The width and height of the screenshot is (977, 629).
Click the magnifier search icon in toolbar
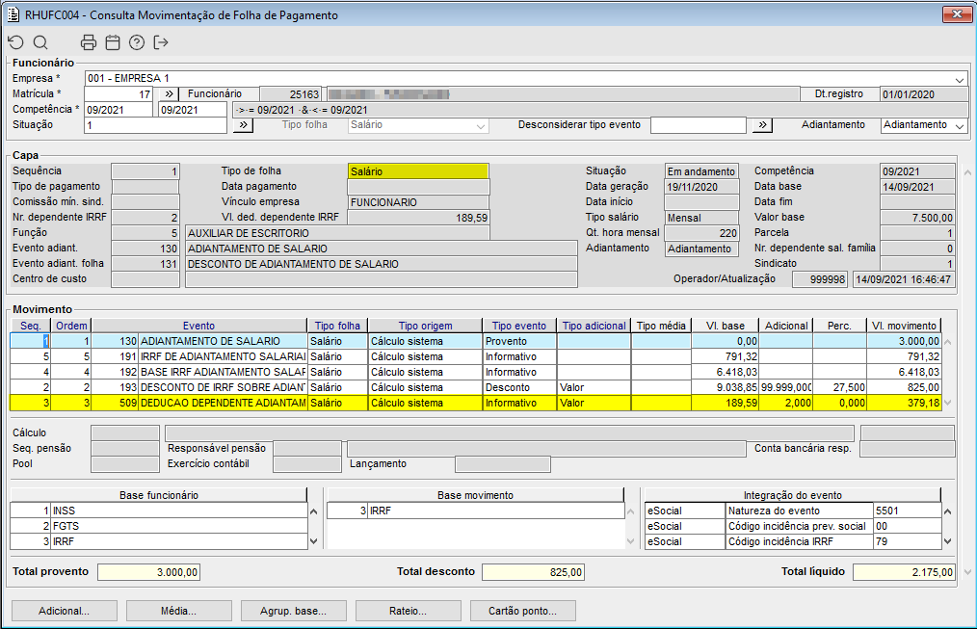[40, 42]
